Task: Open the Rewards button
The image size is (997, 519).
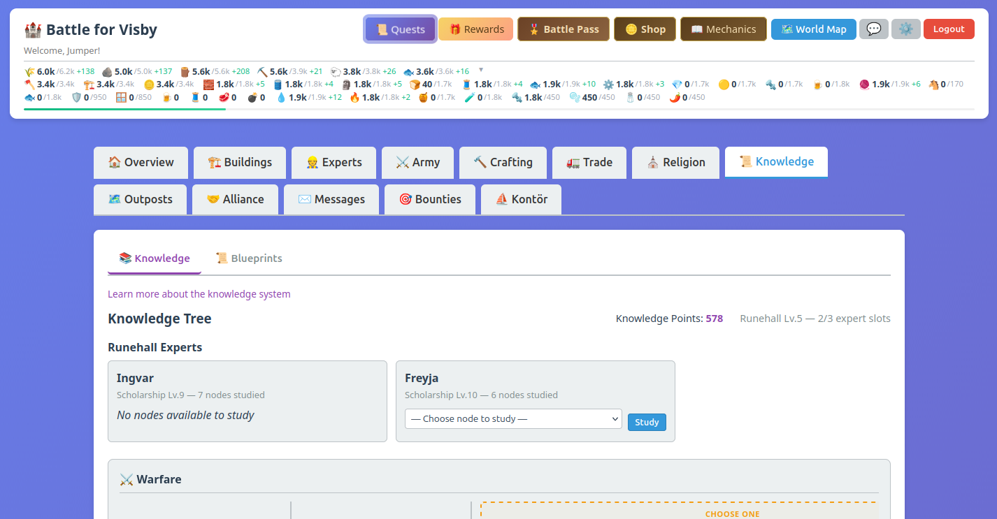Action: coord(476,29)
